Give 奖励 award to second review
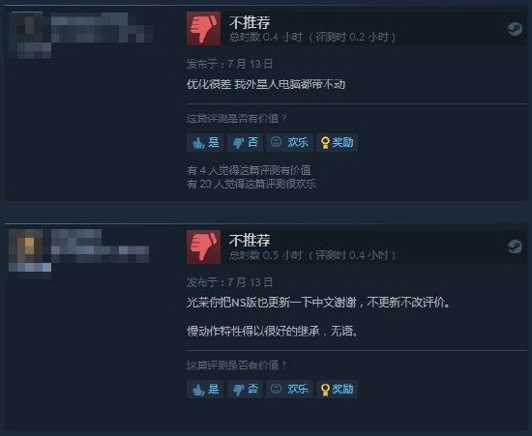This screenshot has width=532, height=436. click(337, 389)
